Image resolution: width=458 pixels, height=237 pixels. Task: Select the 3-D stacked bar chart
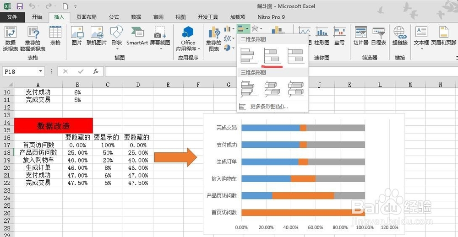click(272, 89)
